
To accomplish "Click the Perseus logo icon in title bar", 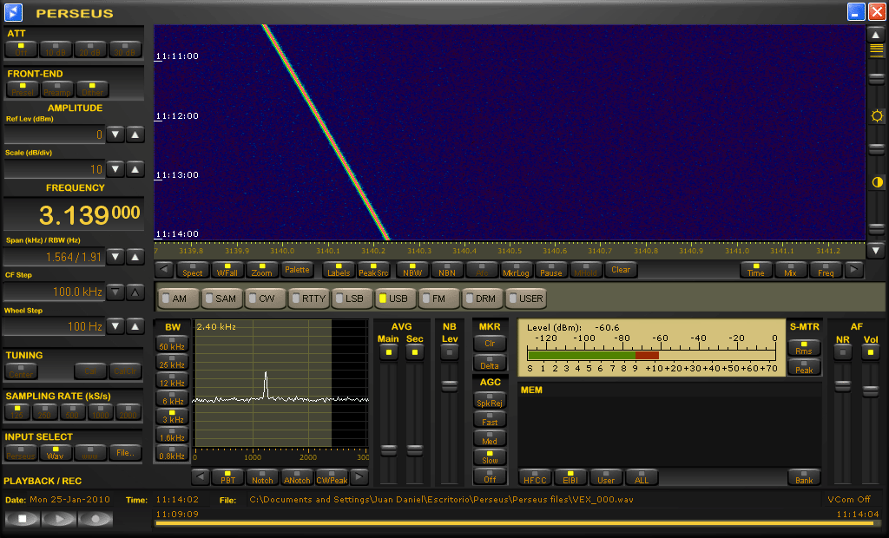I will tap(14, 12).
